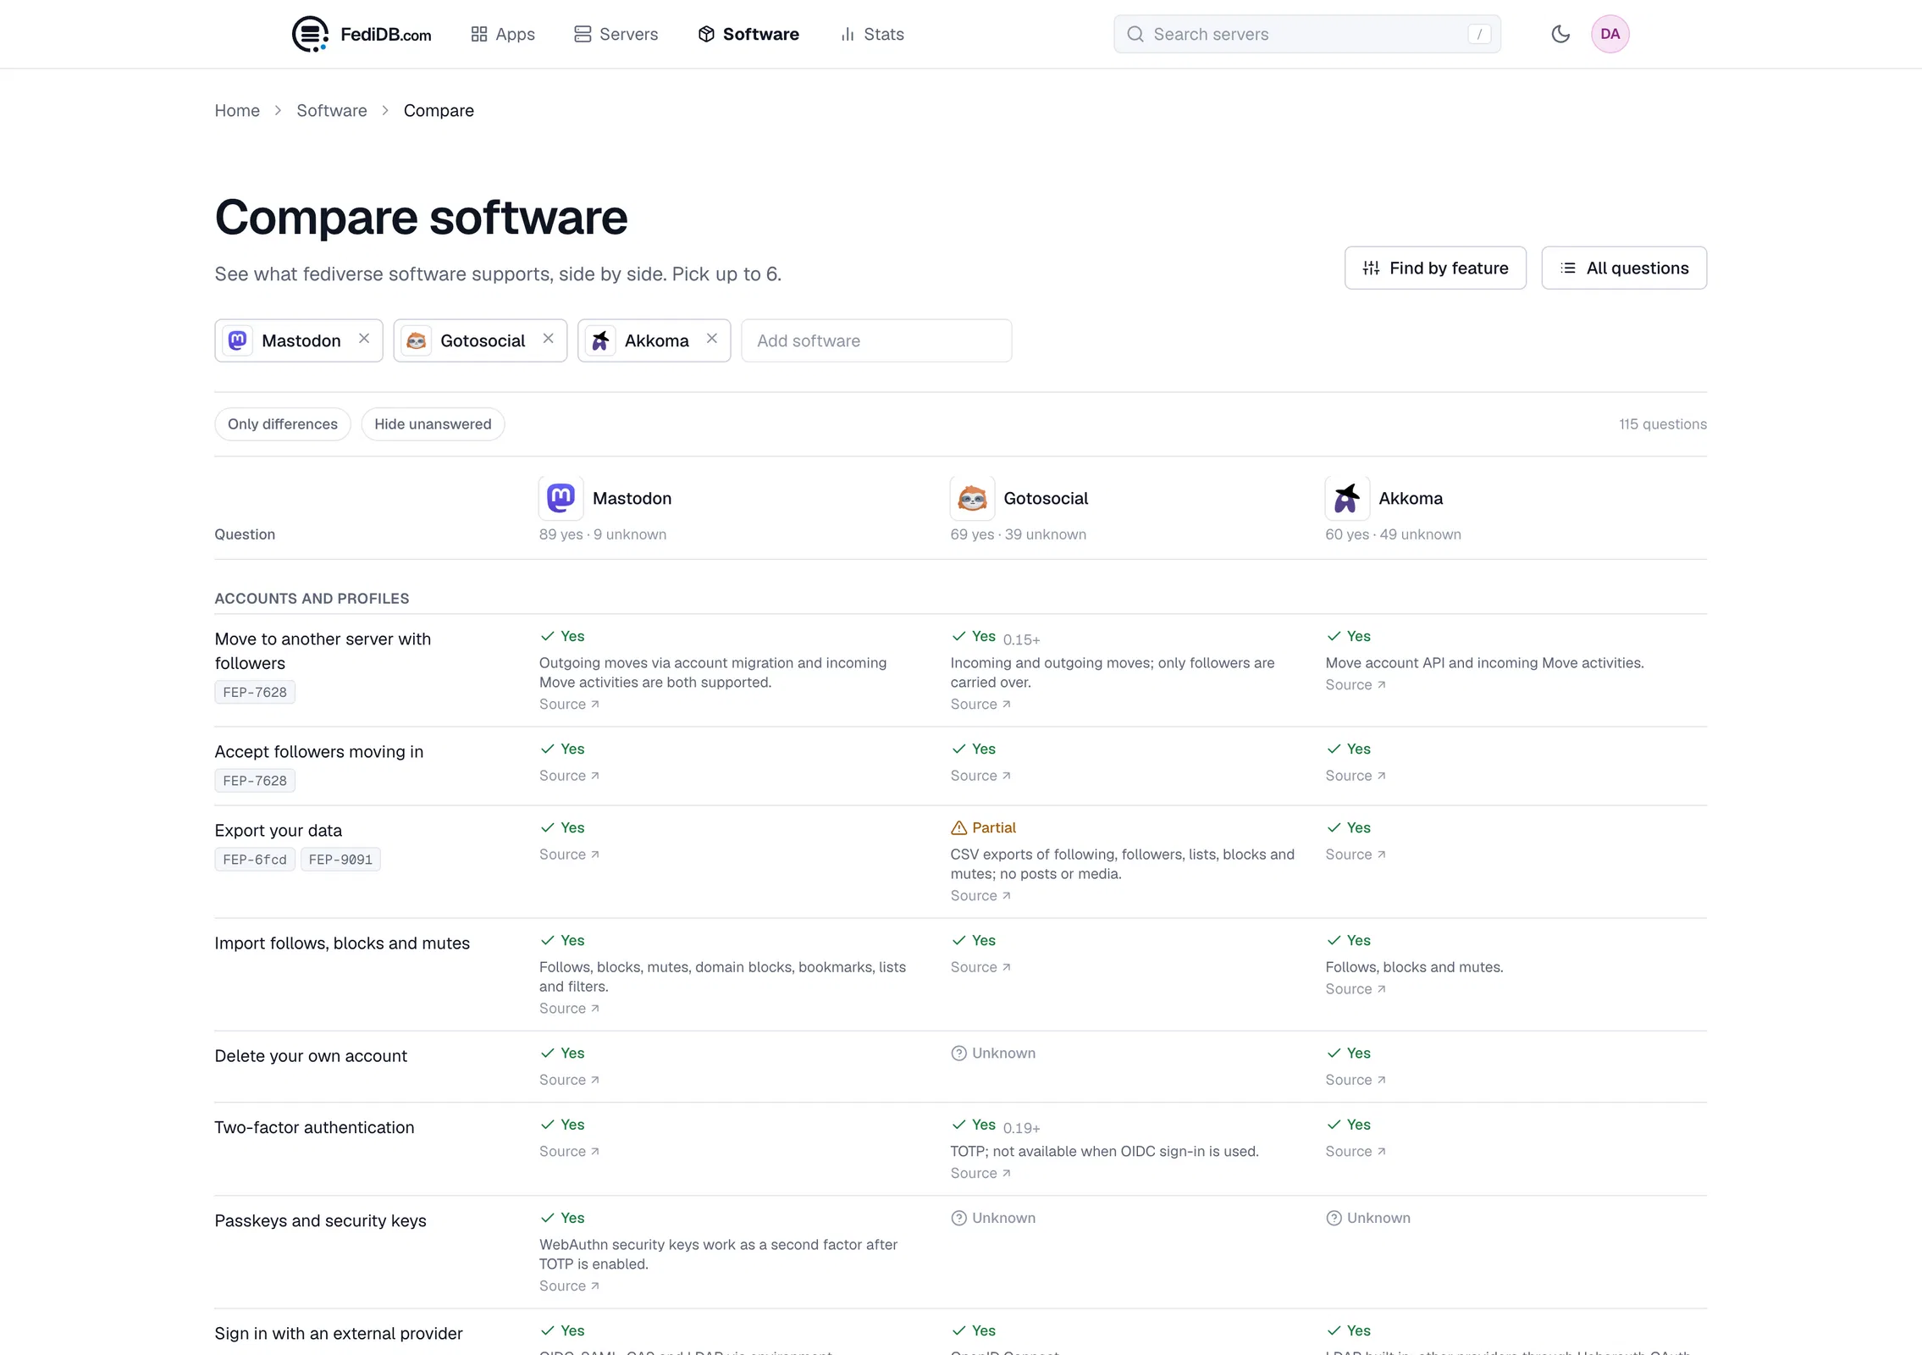Click the Partial status for Gotosocial export
The image size is (1922, 1355).
[x=983, y=827]
